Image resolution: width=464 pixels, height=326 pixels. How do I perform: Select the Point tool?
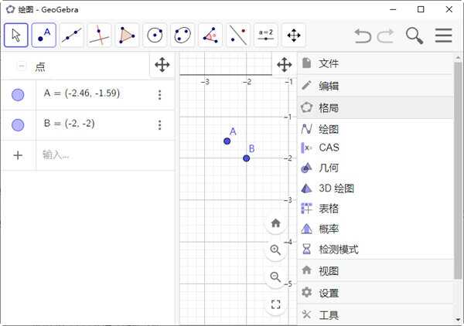coord(43,35)
